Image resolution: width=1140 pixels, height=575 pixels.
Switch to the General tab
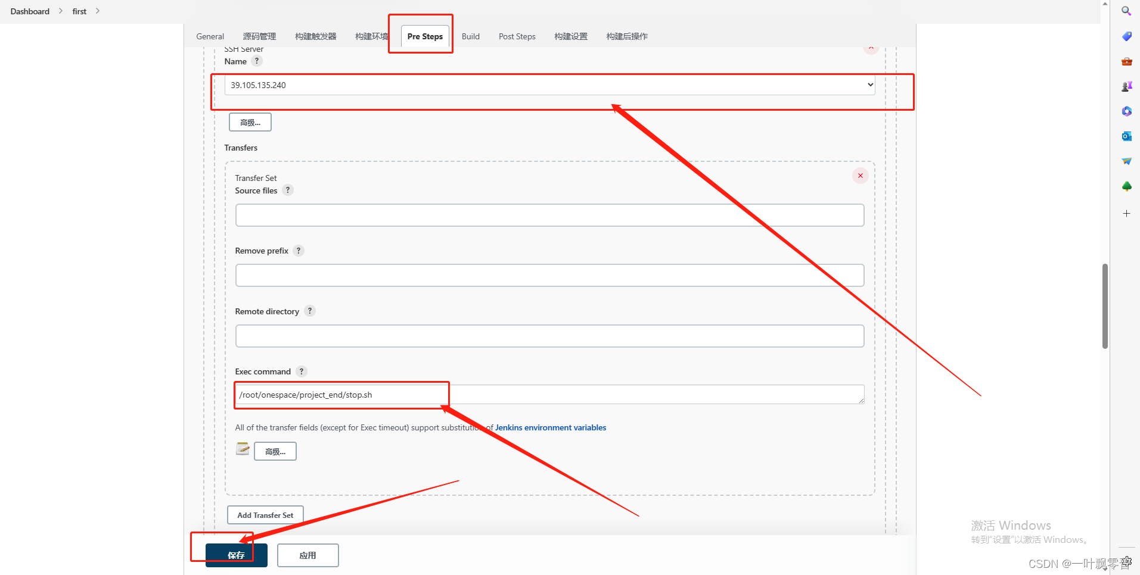(x=210, y=36)
